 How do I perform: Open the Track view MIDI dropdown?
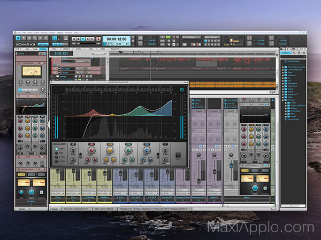(x=104, y=49)
